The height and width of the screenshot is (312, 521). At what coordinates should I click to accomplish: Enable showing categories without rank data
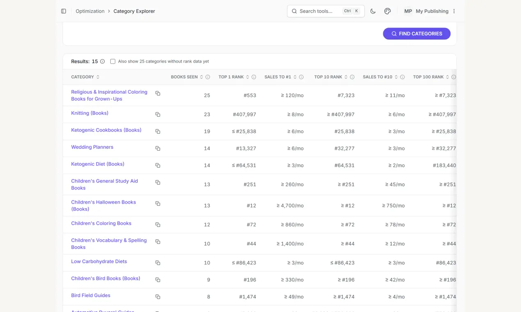pos(113,62)
